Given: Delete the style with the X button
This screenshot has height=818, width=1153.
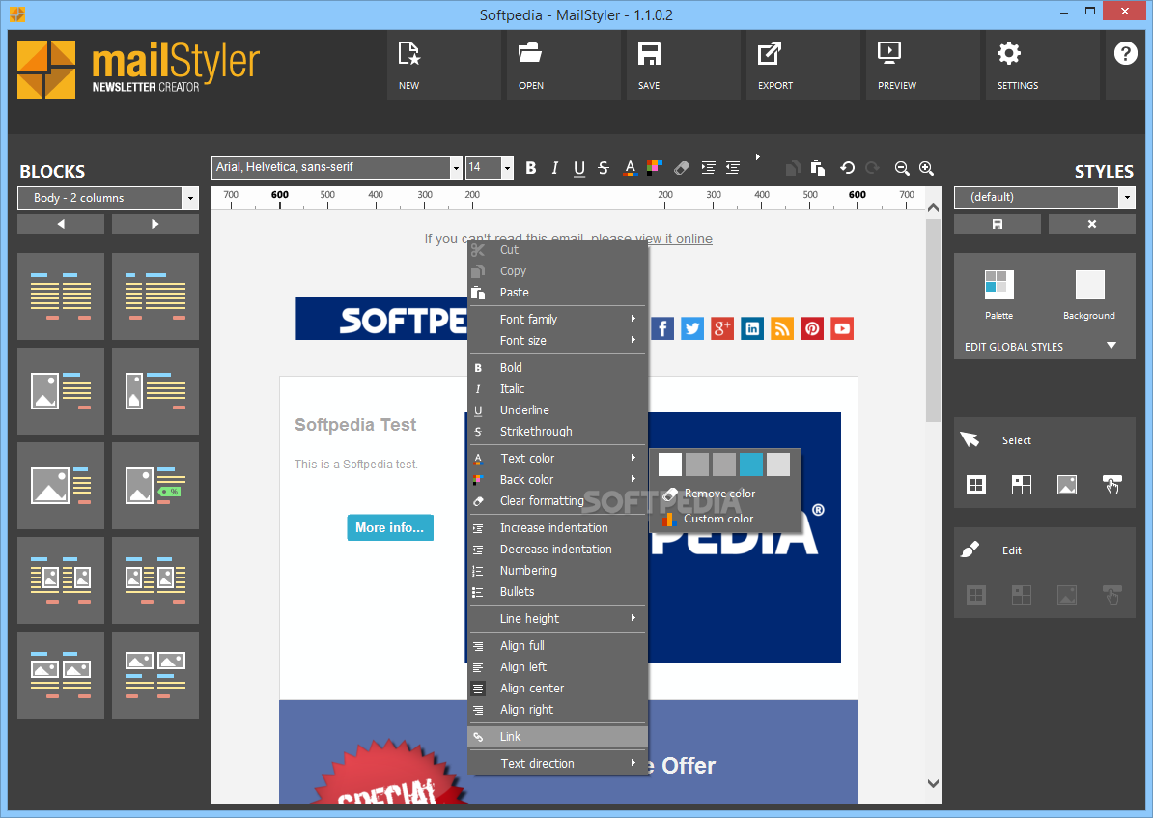Looking at the screenshot, I should point(1092,224).
